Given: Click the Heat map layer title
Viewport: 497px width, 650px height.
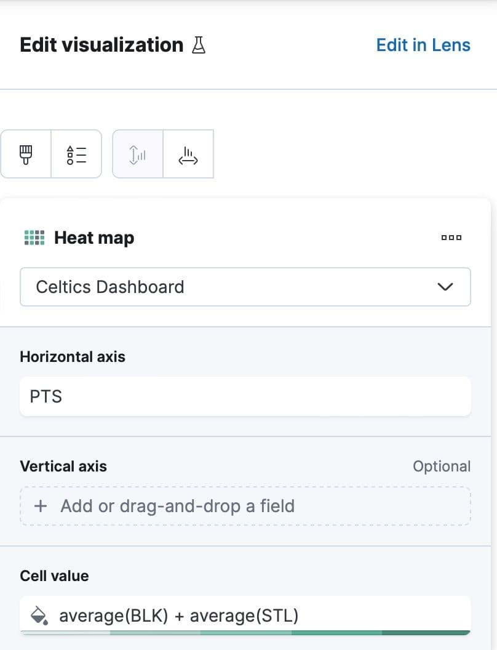Looking at the screenshot, I should click(94, 238).
